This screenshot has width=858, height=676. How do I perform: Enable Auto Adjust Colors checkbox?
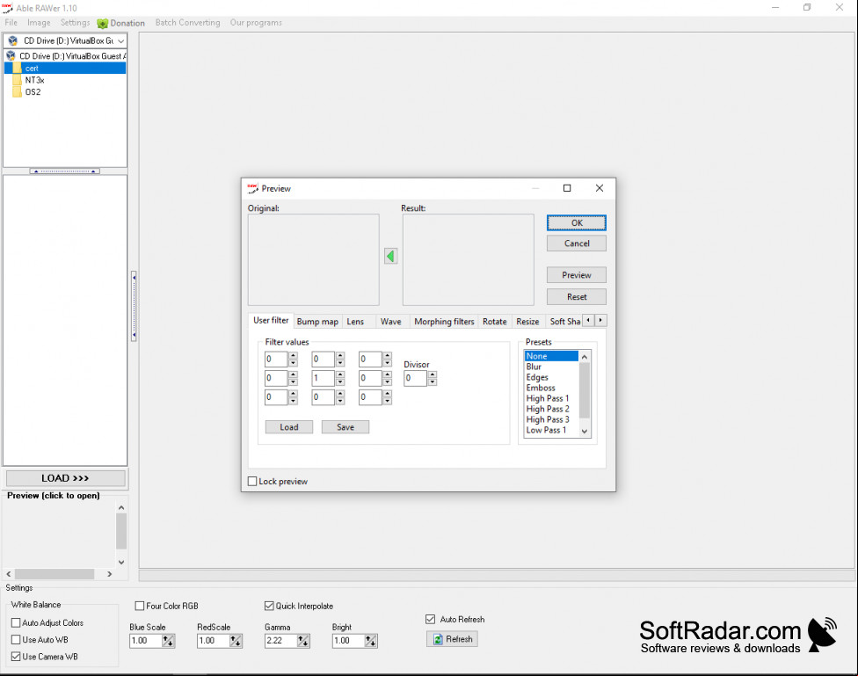click(16, 623)
